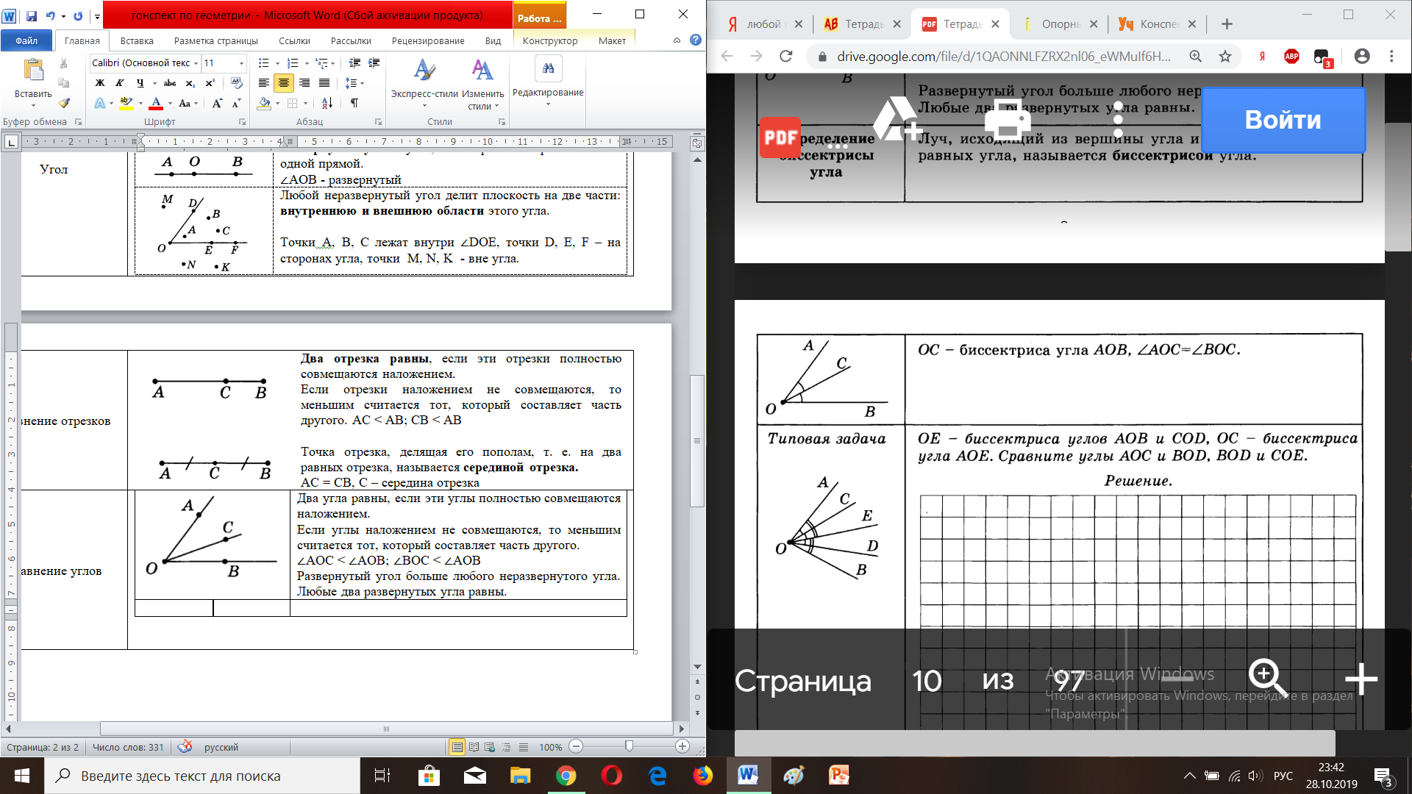Open Express Styles gallery icon
This screenshot has width=1412, height=794.
[x=424, y=71]
